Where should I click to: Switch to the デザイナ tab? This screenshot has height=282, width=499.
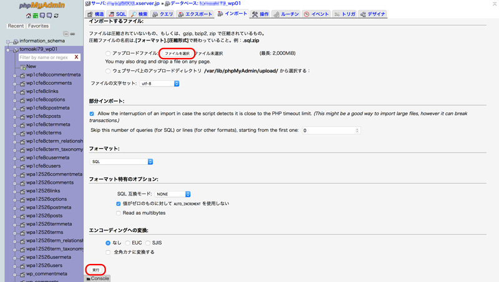pyautogui.click(x=372, y=14)
